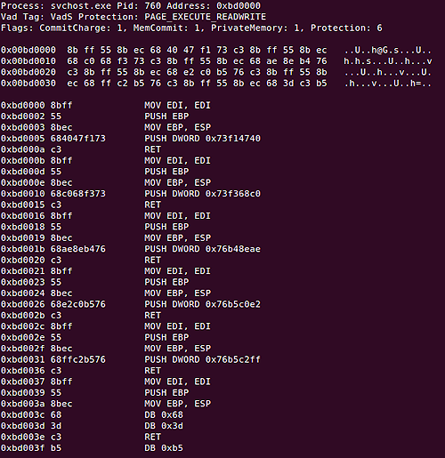This screenshot has height=458, width=445.
Task: Click the RET at address 0xbd000a
Action: point(152,149)
